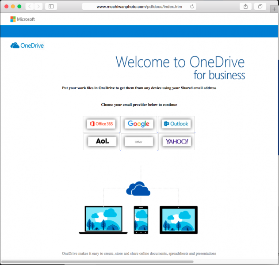Image resolution: width=279 pixels, height=265 pixels.
Task: Click the horizontal scrollbar at the window bottom
Action: point(97,261)
